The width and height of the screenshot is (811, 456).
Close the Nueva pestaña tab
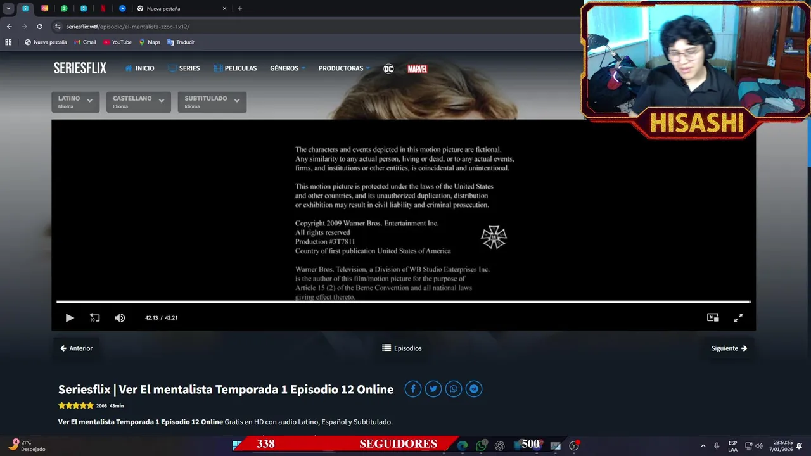pos(224,9)
